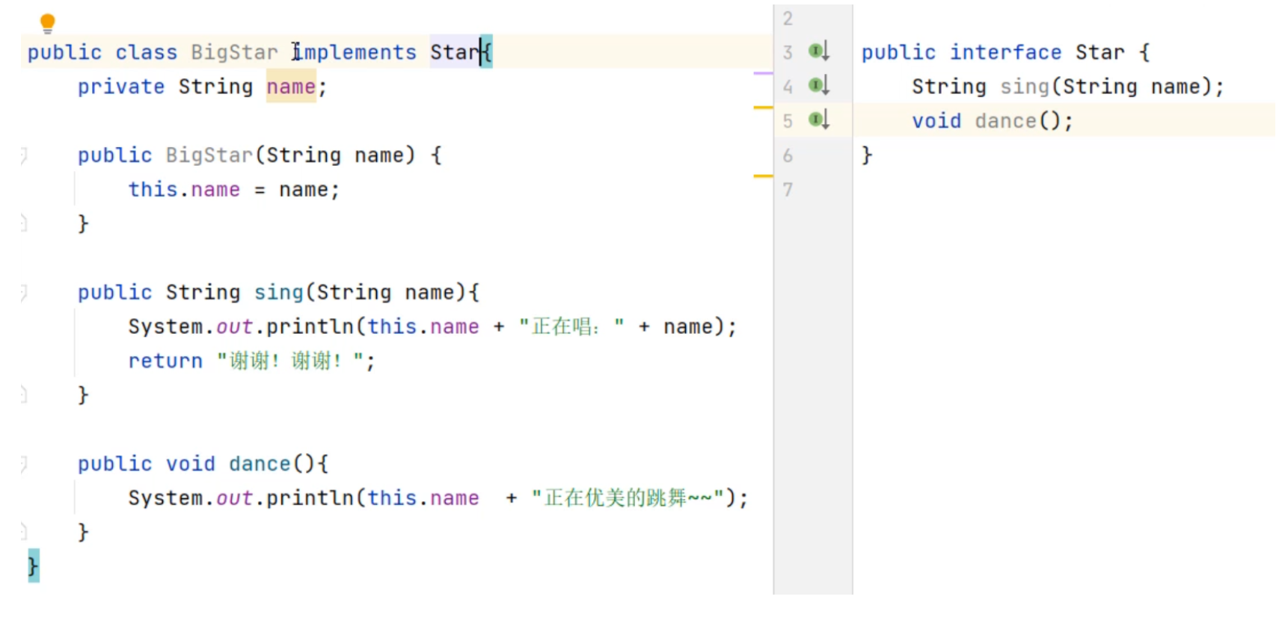Click the 'implements' keyword

tap(354, 52)
